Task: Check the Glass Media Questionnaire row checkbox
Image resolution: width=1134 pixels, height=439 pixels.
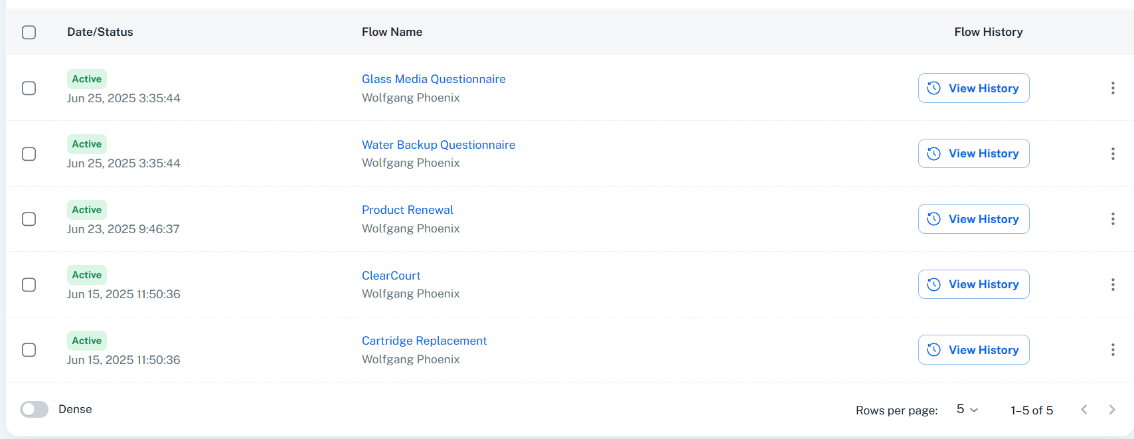Action: coord(29,88)
